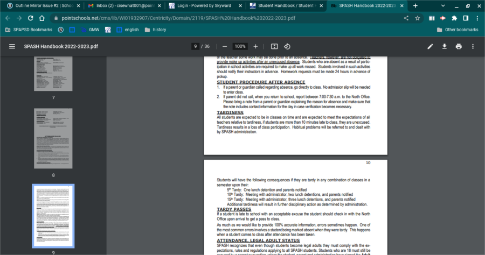Click the STUDENT PROCEDURE AFTER ABSENCE heading
Image resolution: width=485 pixels, height=255 pixels.
point(261,82)
